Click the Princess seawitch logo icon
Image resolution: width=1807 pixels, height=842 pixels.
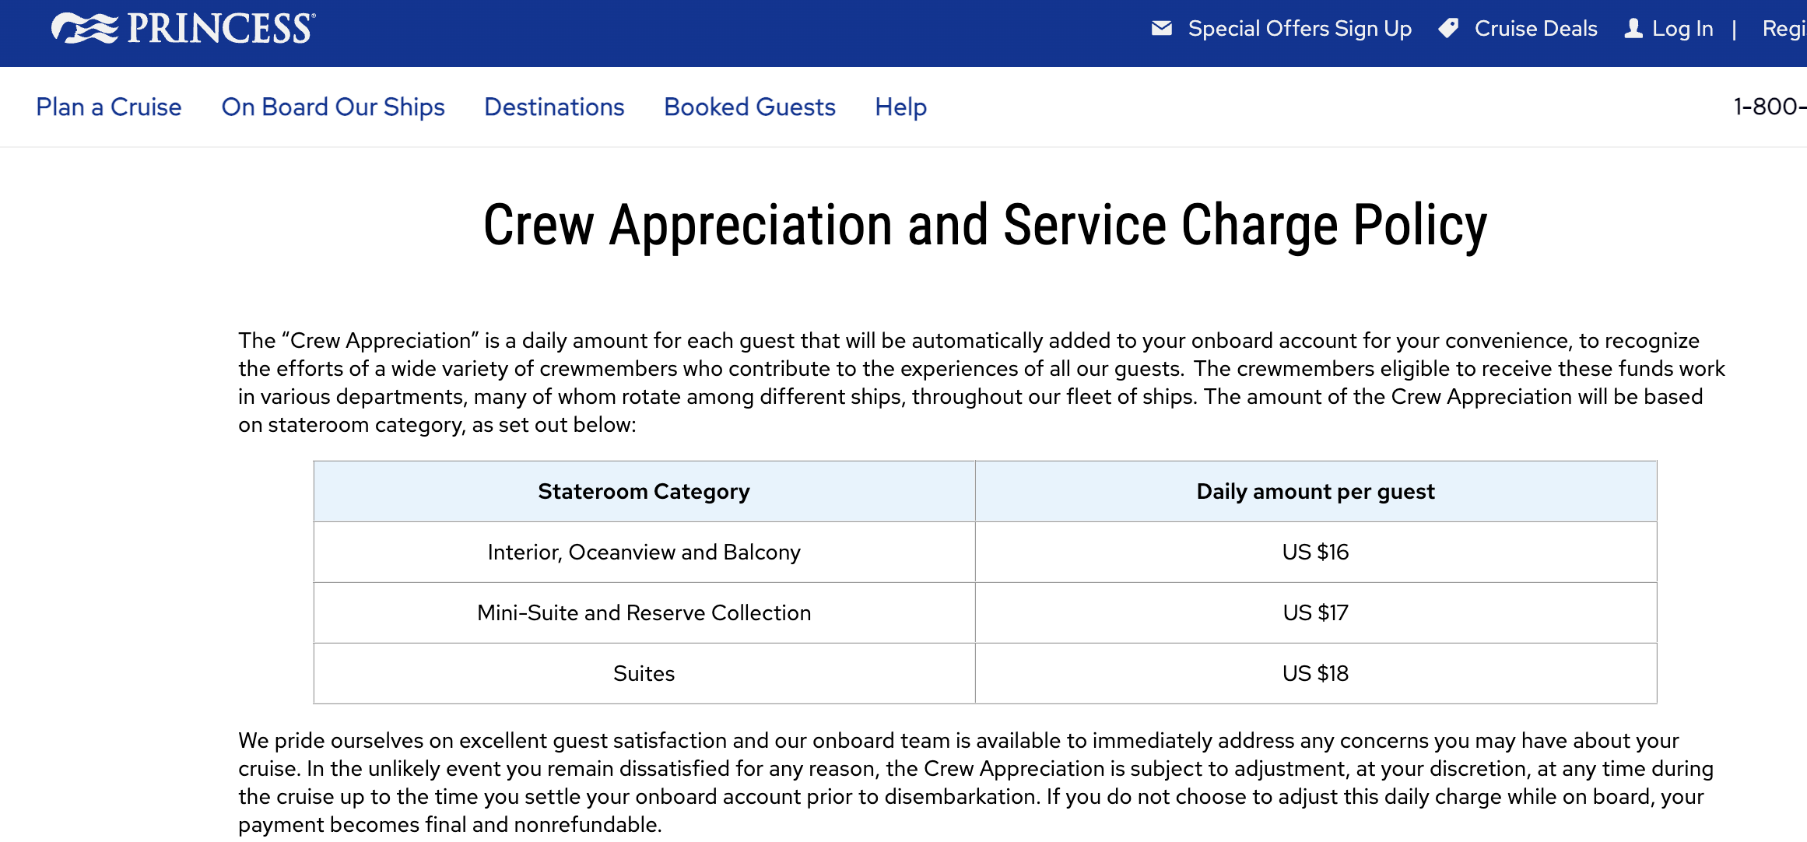(84, 29)
